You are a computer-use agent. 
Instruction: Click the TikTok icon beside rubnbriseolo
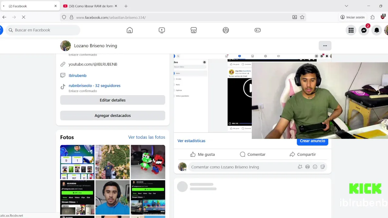coord(63,87)
